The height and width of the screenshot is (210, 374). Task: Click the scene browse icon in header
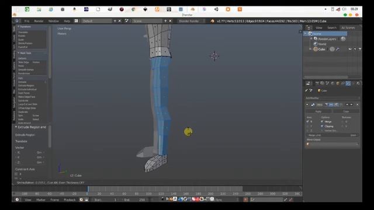tap(127, 21)
